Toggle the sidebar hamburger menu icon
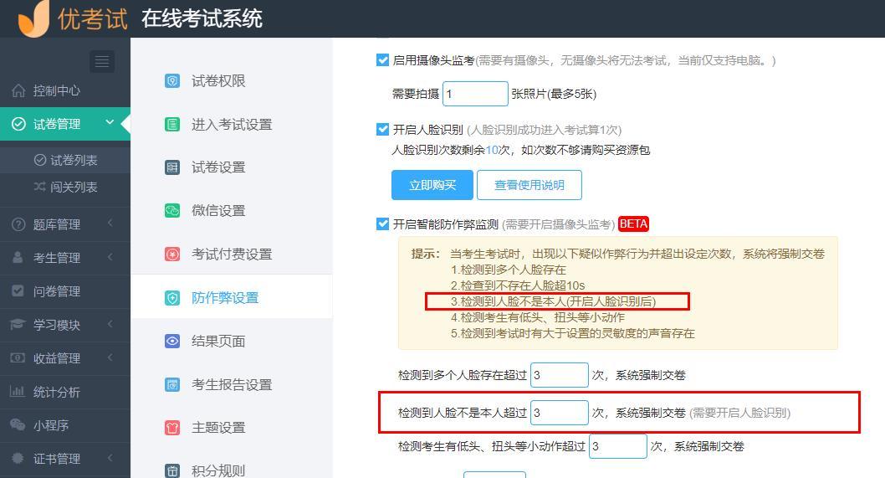 pyautogui.click(x=102, y=61)
